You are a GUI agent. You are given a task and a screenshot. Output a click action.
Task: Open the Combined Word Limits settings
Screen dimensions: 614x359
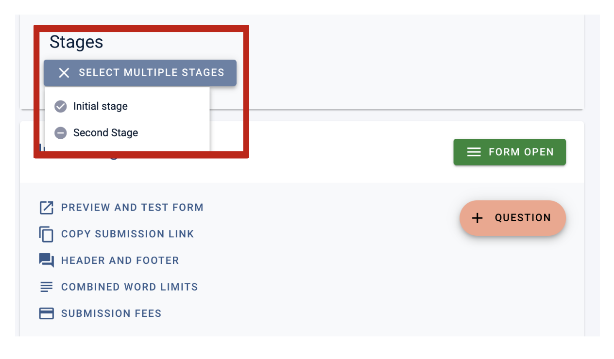pos(130,287)
